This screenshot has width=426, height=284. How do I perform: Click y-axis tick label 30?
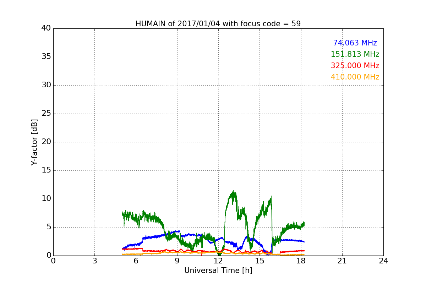pyautogui.click(x=46, y=85)
